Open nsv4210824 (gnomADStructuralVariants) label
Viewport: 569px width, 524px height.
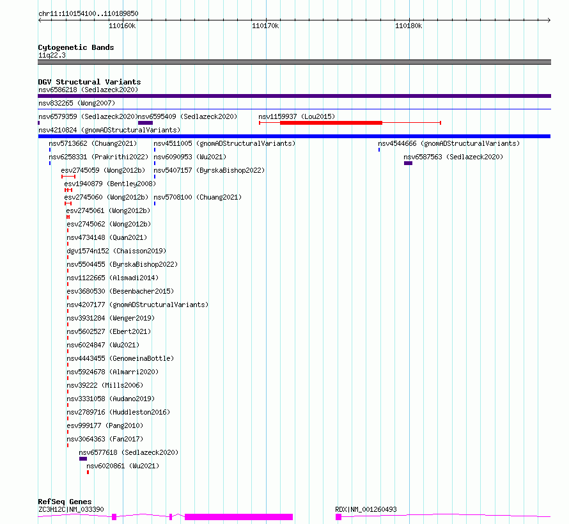[109, 130]
